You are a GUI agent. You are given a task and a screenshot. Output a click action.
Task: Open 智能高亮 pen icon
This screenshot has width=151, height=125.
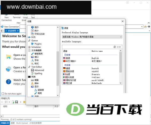32,54
